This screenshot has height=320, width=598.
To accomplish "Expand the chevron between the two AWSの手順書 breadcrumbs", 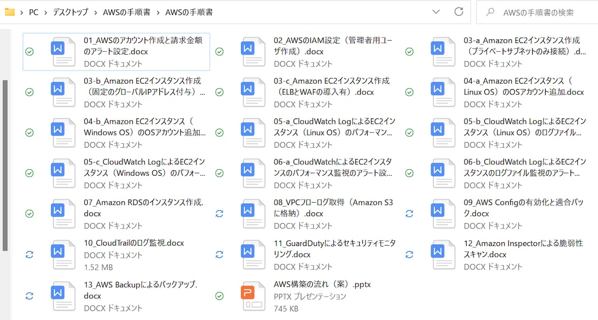I will [x=158, y=12].
